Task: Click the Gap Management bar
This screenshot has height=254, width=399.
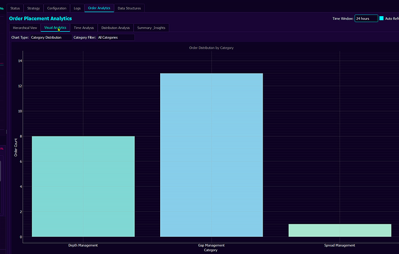Action: tap(211, 155)
